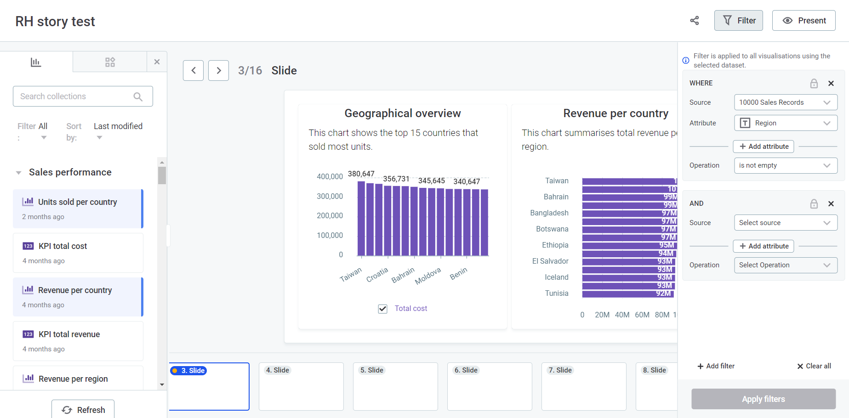Click the 123 icon on KPI total revenue
This screenshot has height=418, width=849.
tap(28, 334)
